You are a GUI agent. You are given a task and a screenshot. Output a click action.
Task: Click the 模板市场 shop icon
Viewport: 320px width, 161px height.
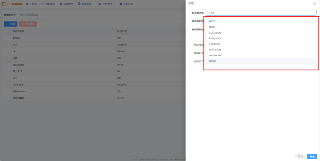(42, 4)
